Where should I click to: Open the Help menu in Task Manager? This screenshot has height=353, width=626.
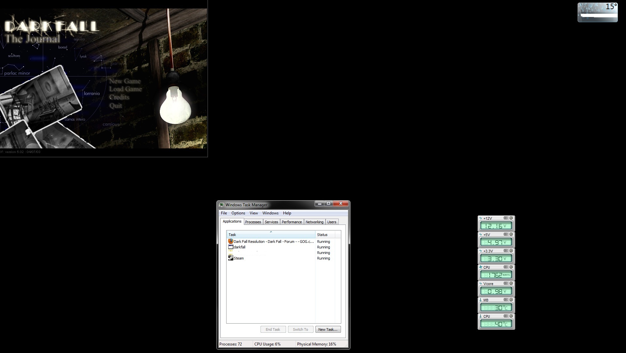click(x=287, y=213)
